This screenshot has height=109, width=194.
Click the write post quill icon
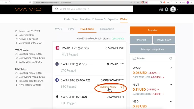pos(161,9)
